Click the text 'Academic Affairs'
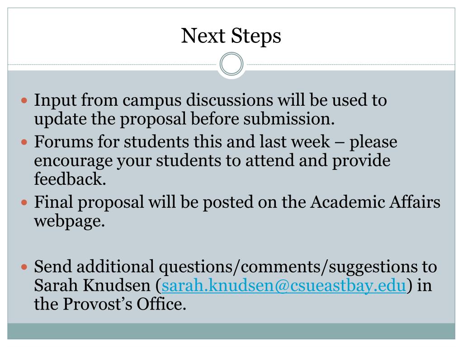Image resolution: width=463 pixels, height=347 pixels. click(x=375, y=202)
